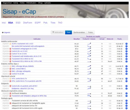
Task: Click orange status dot for ACxFA tractament
Action: coord(10,44)
